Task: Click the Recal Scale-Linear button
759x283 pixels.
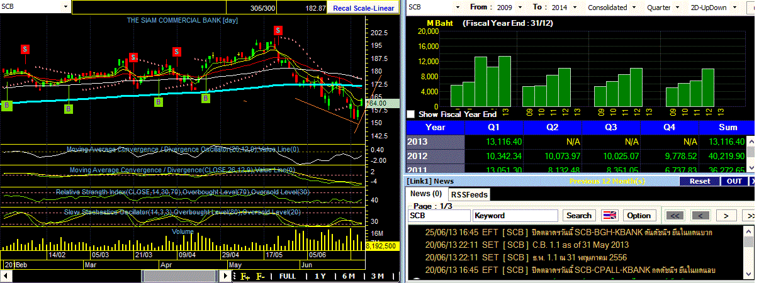Action: [x=364, y=8]
